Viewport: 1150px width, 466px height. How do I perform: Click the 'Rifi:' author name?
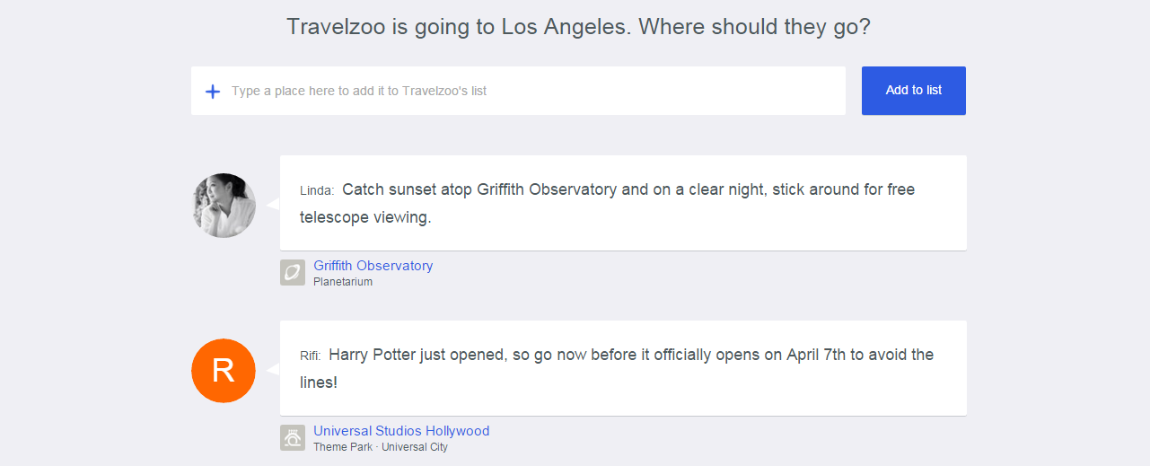pyautogui.click(x=311, y=356)
